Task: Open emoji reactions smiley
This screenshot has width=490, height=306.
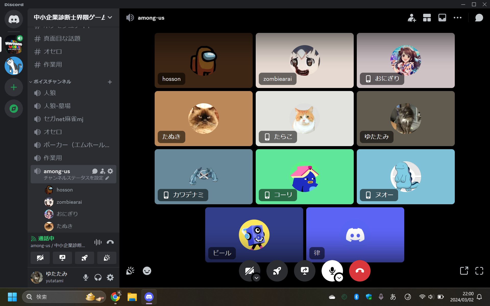Action: pyautogui.click(x=147, y=271)
